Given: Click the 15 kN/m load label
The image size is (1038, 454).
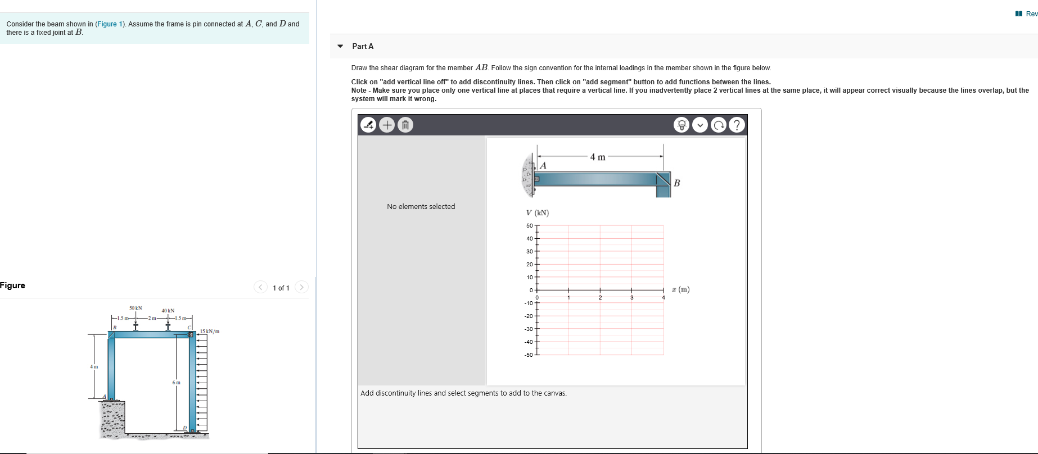Looking at the screenshot, I should [210, 332].
